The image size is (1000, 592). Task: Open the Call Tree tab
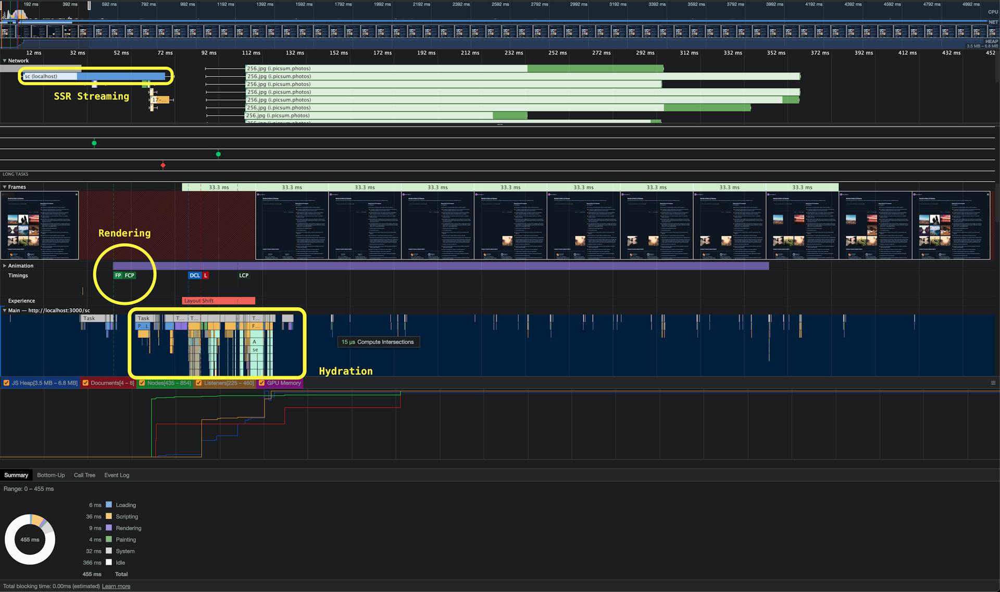click(x=84, y=475)
